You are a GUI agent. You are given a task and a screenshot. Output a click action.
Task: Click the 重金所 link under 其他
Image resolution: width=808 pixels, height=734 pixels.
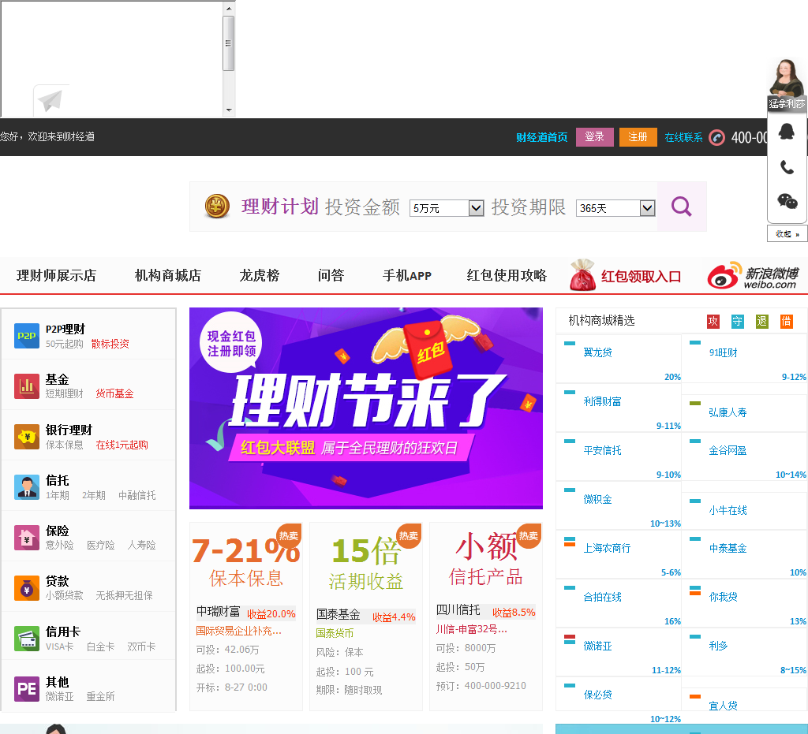[100, 696]
